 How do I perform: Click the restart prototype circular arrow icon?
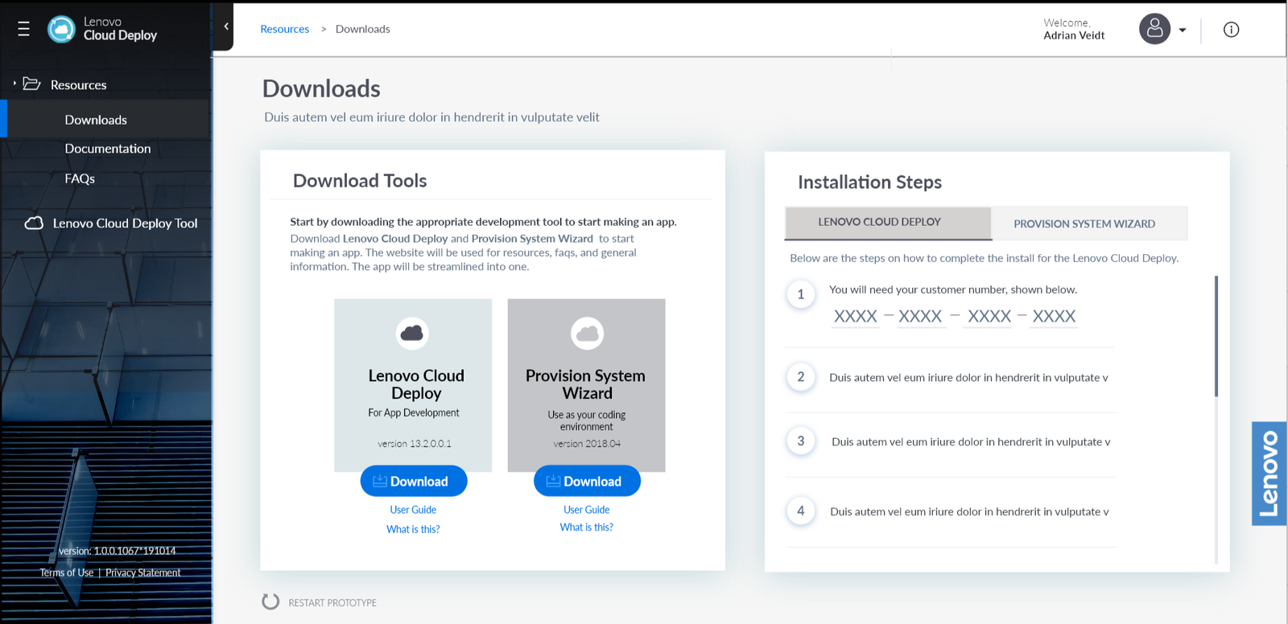tap(270, 601)
